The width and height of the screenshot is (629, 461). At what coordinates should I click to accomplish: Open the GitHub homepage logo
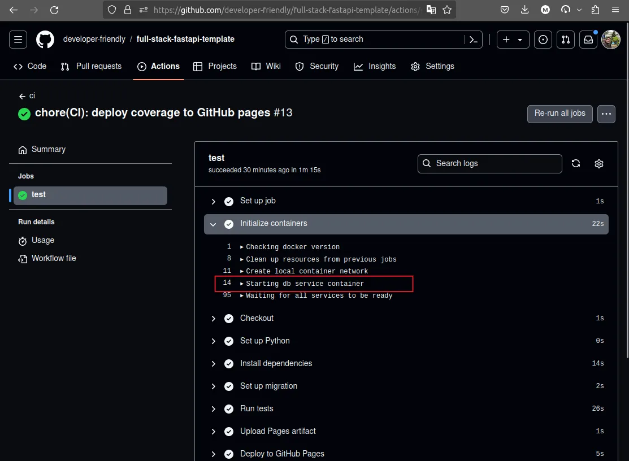point(45,40)
